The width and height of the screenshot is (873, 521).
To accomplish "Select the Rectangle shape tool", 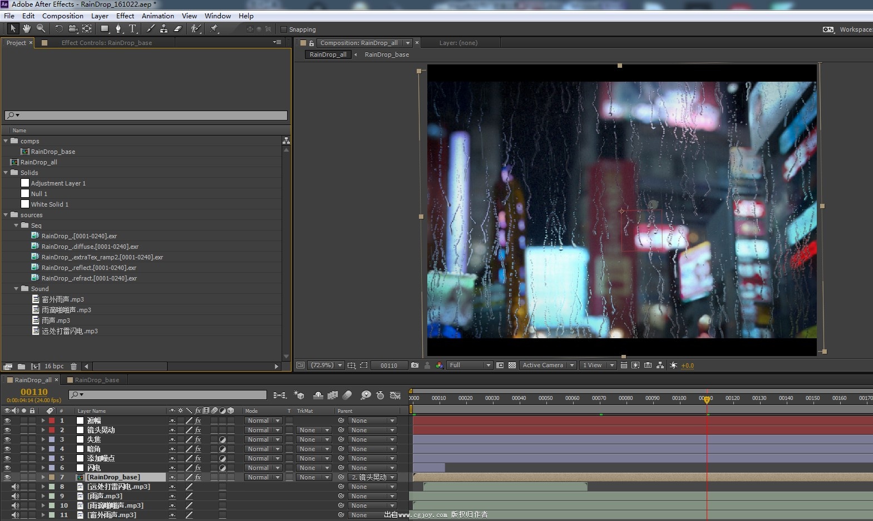I will tap(105, 29).
